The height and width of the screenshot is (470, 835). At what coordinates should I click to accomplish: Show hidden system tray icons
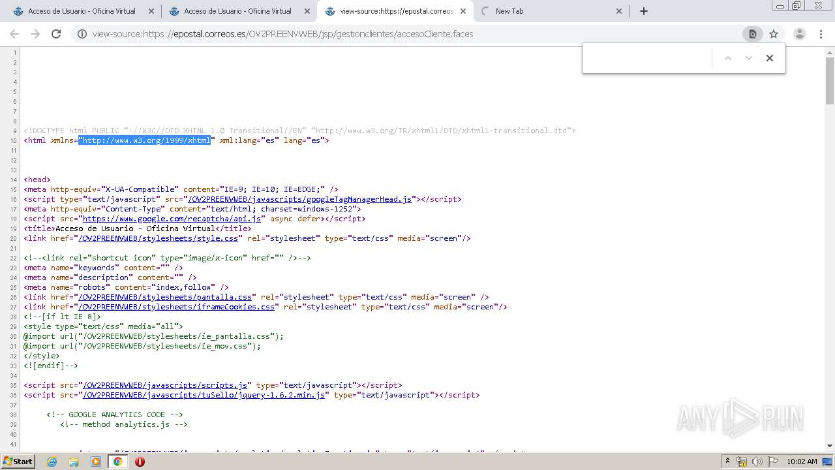[x=727, y=462]
